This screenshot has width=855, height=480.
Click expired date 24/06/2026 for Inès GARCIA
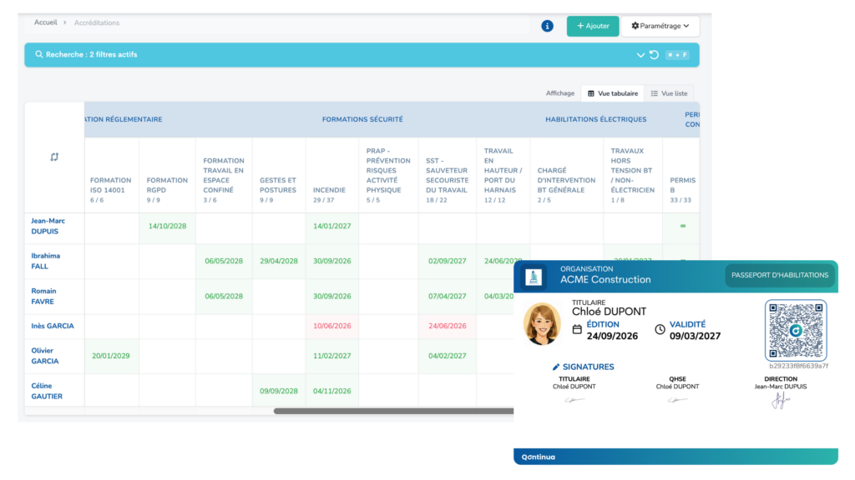tap(448, 326)
